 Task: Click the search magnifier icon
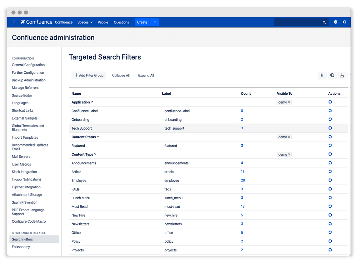coord(324,22)
